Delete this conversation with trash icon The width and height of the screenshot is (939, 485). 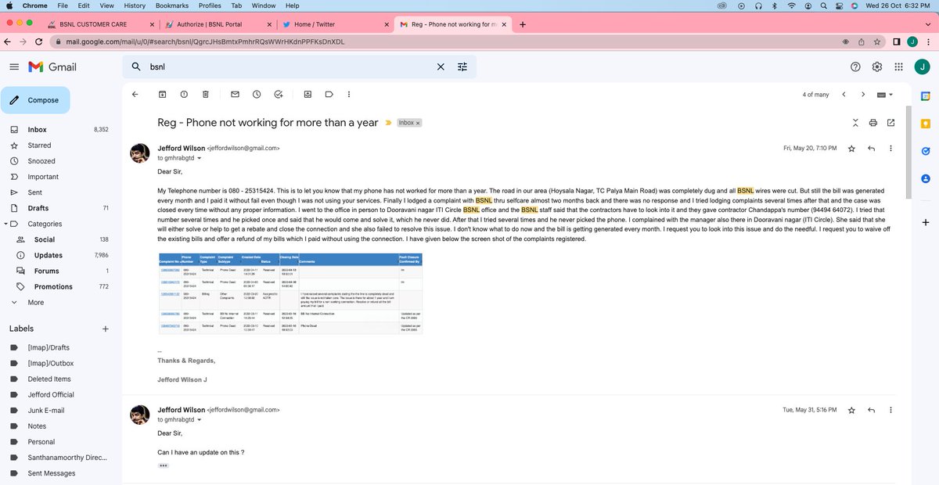point(205,94)
